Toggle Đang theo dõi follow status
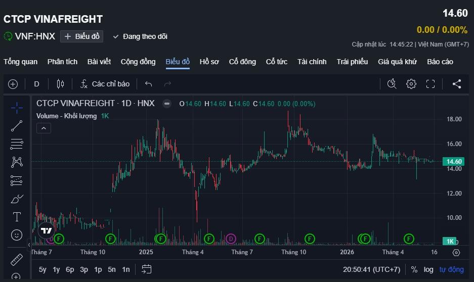The height and width of the screenshot is (282, 474). click(x=140, y=36)
